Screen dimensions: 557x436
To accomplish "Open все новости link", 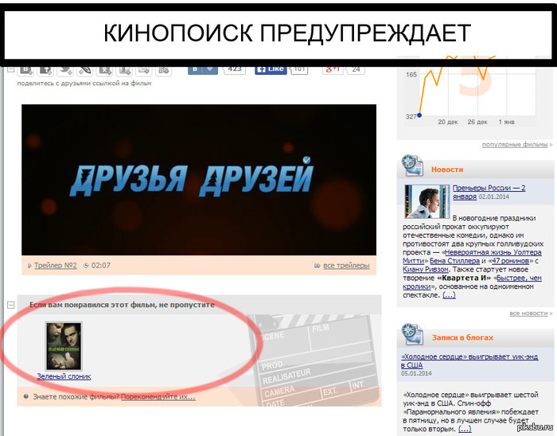I will click(x=528, y=313).
